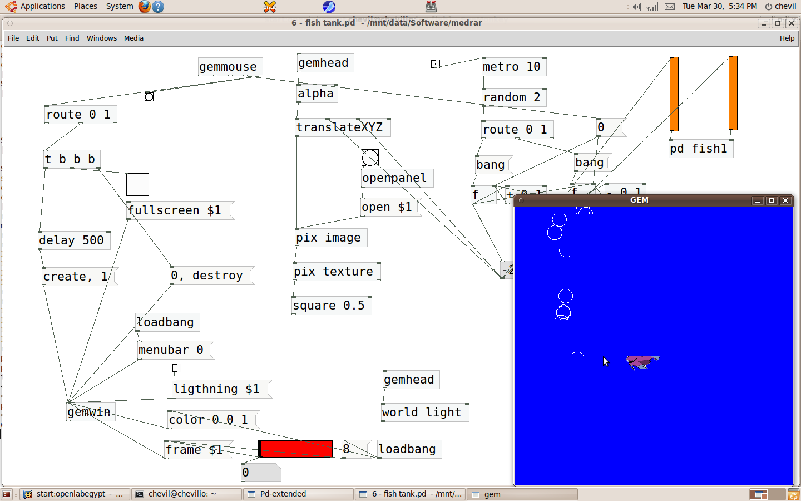This screenshot has width=801, height=501.
Task: Open the System menu in top panel
Action: 120,6
